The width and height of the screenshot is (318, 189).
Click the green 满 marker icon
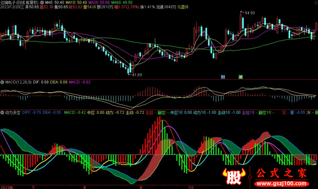click(240, 77)
